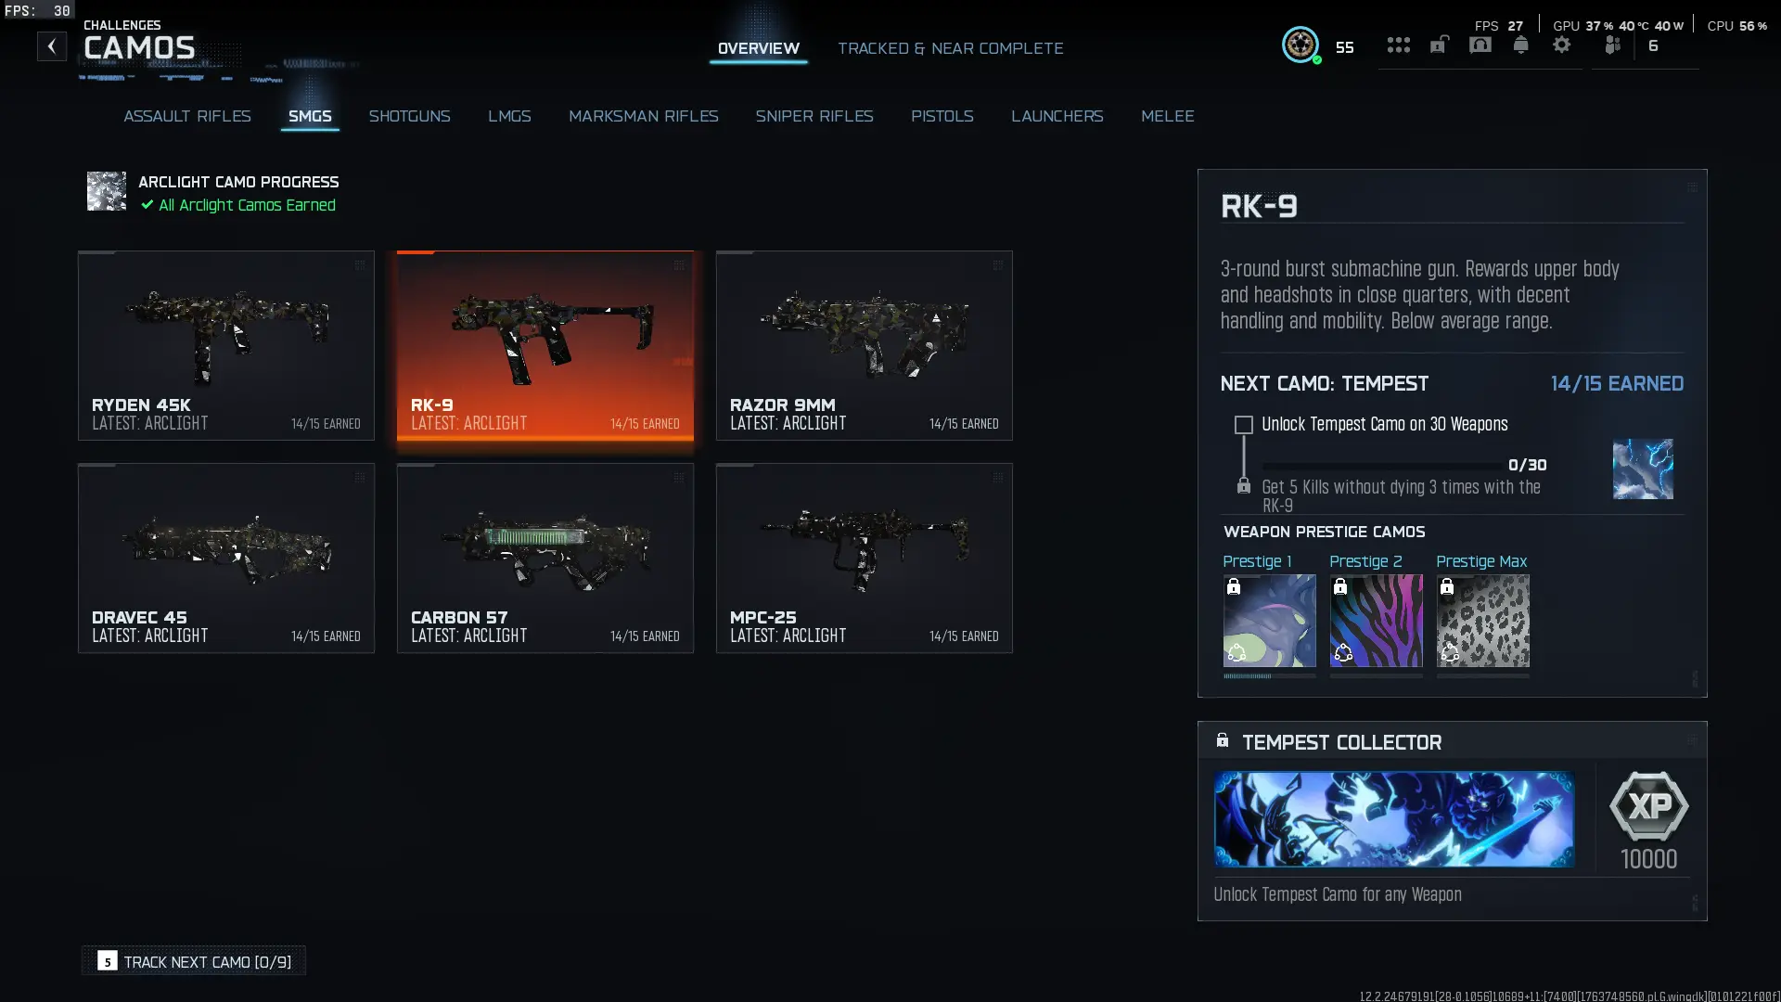Viewport: 1781px width, 1002px height.
Task: Click the unlocked padlock store icon
Action: coord(1439,45)
